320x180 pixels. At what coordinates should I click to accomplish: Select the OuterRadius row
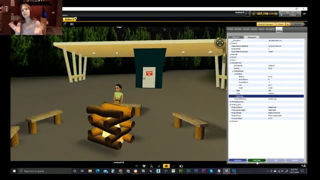point(266,82)
